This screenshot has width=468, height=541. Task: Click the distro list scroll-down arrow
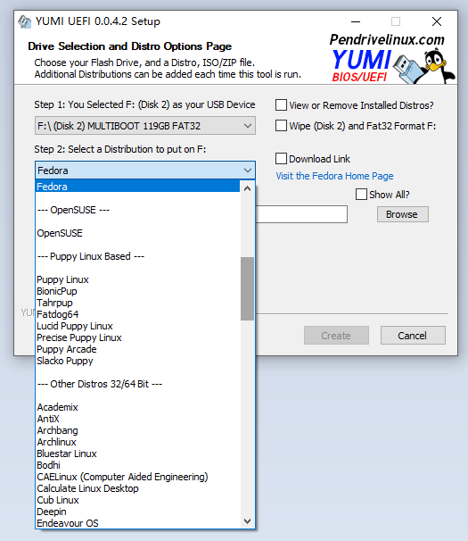pyautogui.click(x=247, y=521)
